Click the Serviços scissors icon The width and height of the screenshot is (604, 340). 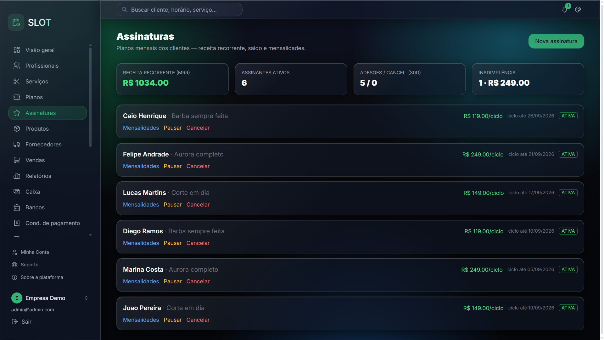click(17, 82)
